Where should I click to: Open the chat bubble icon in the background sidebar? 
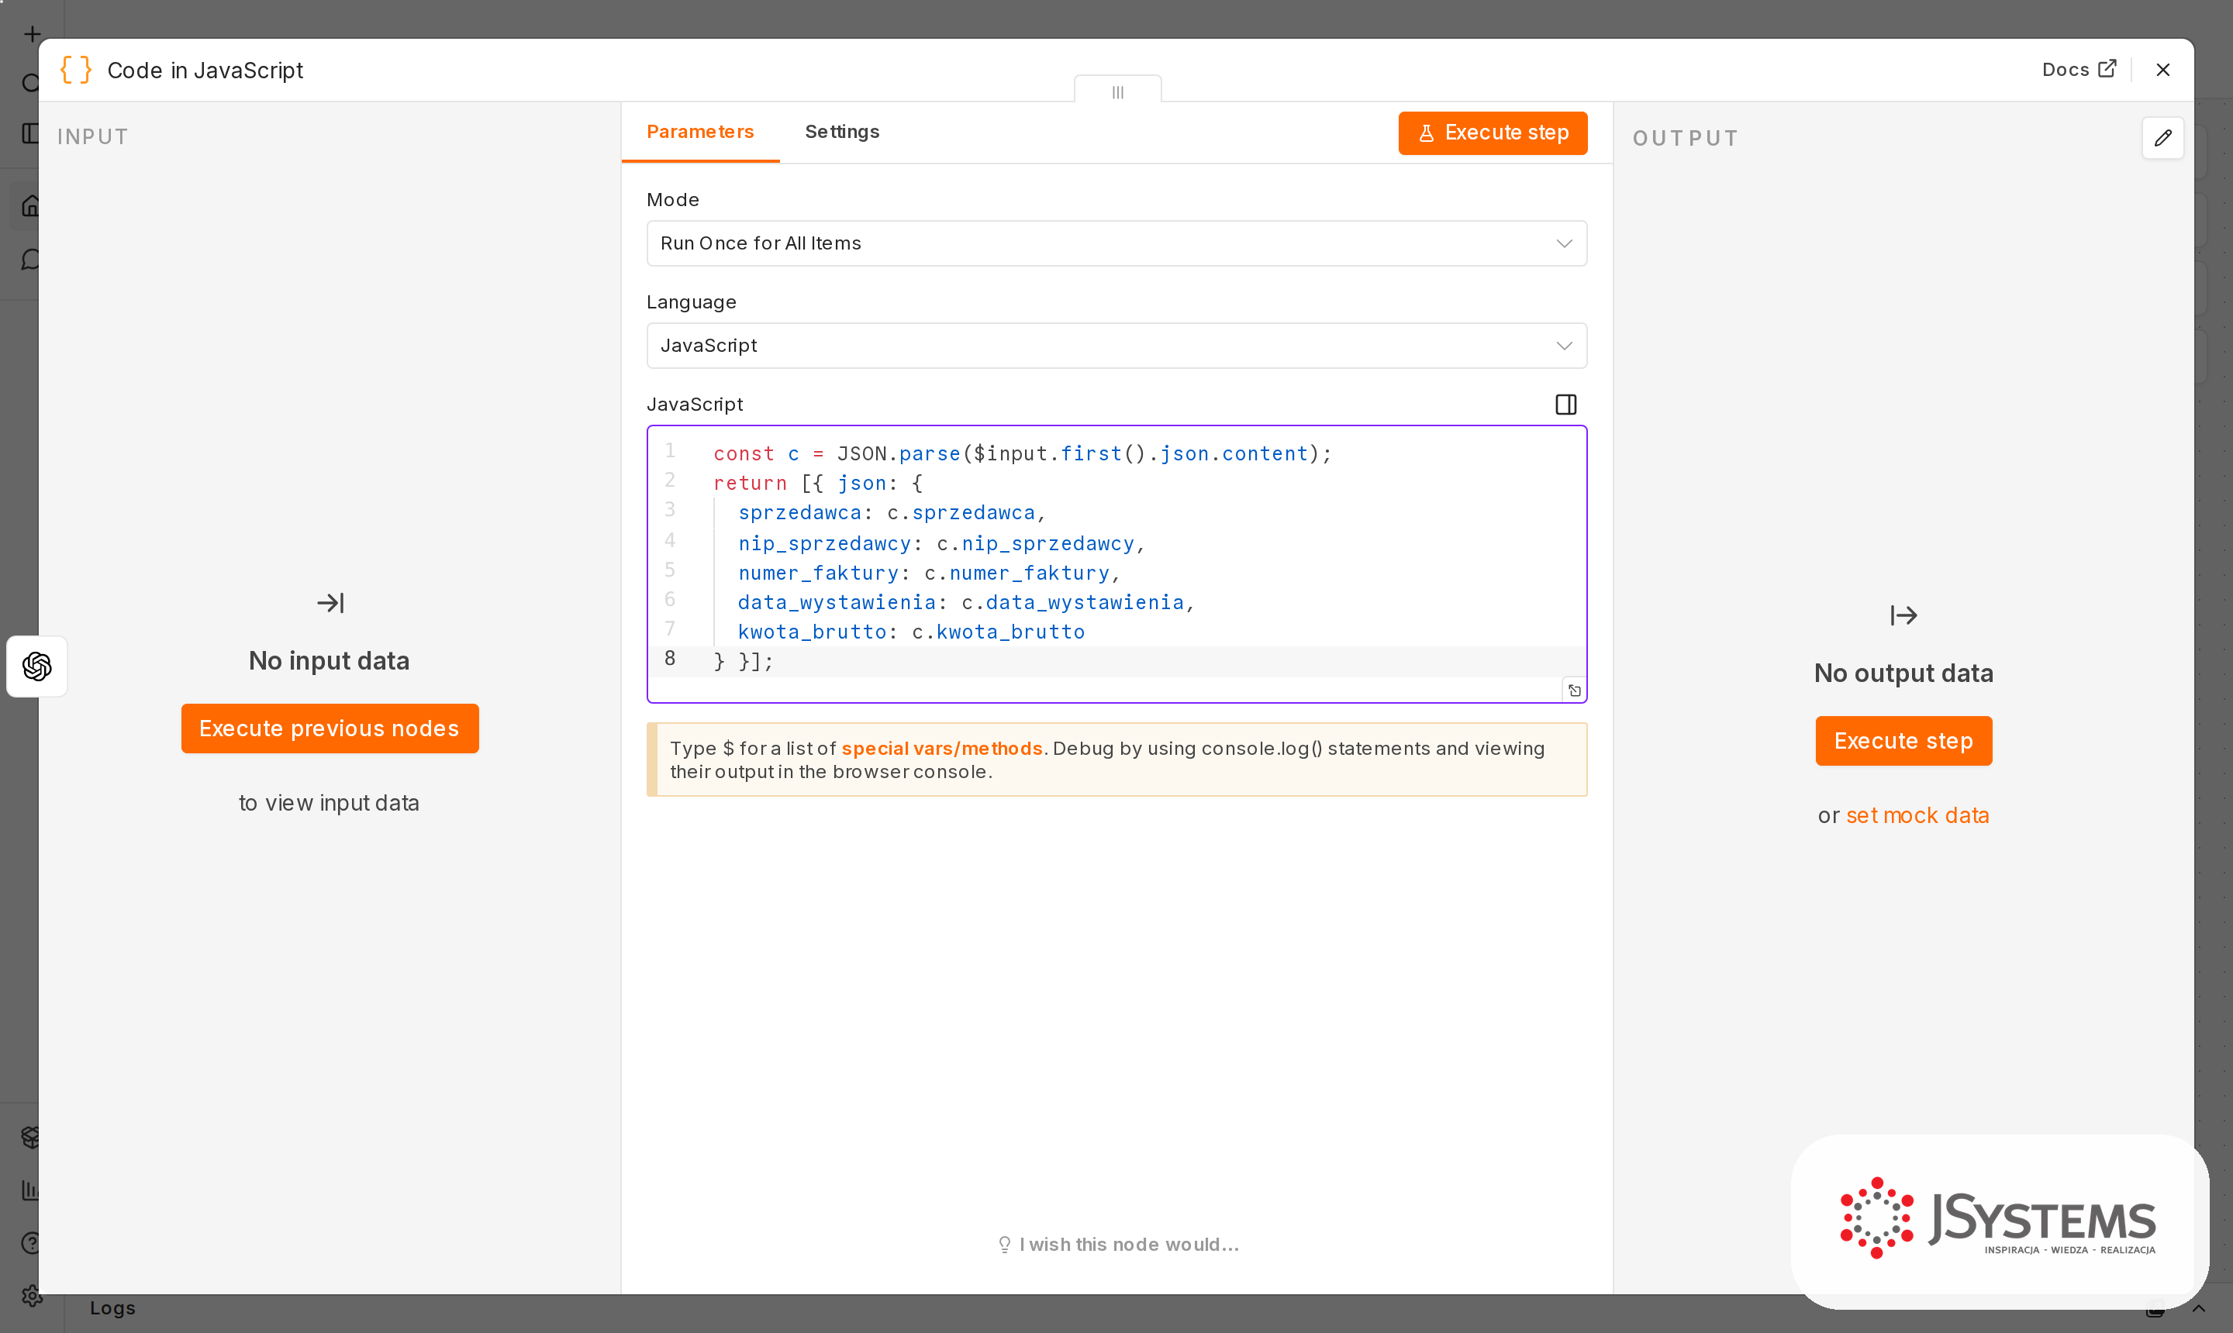click(30, 260)
